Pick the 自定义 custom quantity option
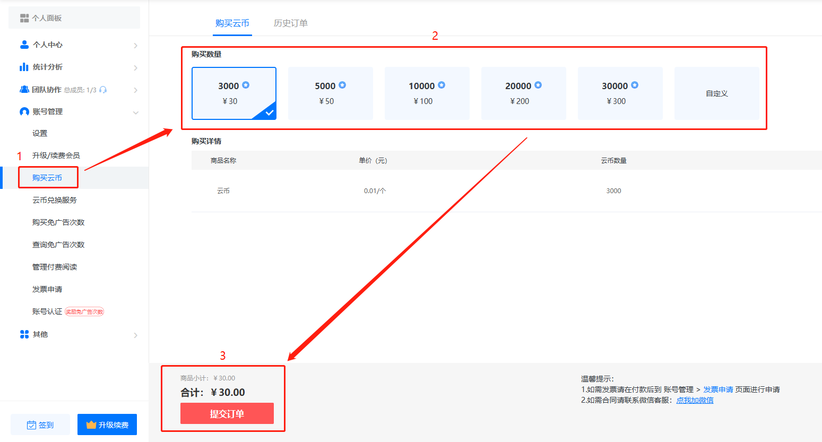Image resolution: width=822 pixels, height=442 pixels. 716,93
